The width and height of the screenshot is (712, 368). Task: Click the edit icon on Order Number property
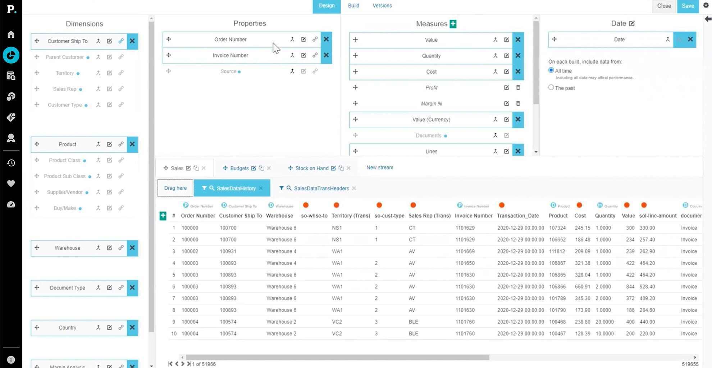[303, 40]
